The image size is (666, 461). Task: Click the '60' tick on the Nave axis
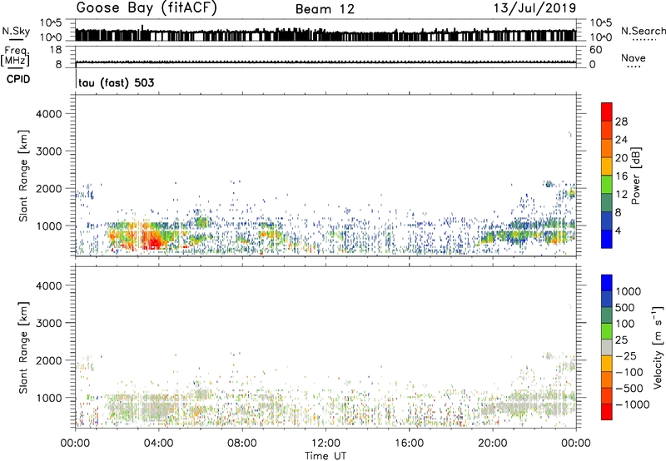(x=595, y=50)
